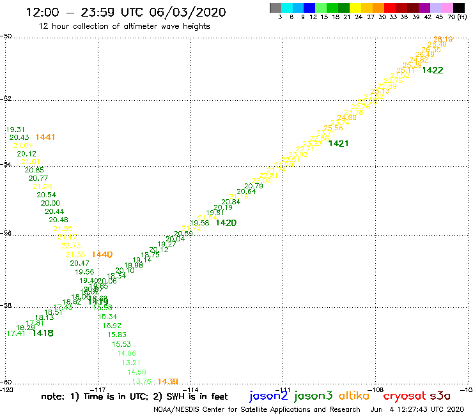
Task: Click the wave height value 24.88
Action: pos(346,117)
